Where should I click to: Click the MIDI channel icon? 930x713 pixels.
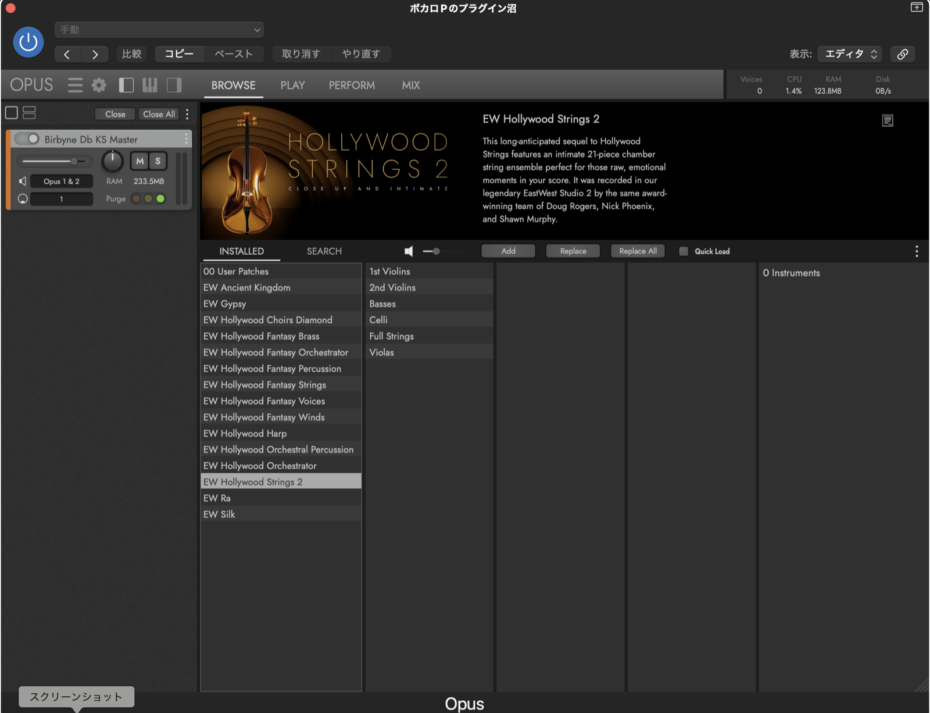(x=23, y=199)
